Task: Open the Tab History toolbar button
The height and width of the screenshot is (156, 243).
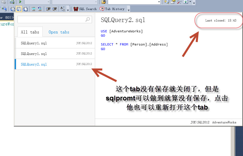Action: [112, 9]
